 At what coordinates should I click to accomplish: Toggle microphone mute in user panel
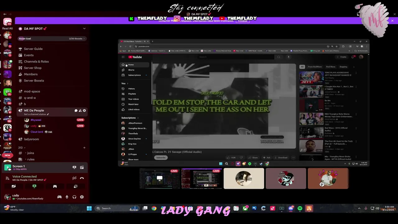point(67,197)
